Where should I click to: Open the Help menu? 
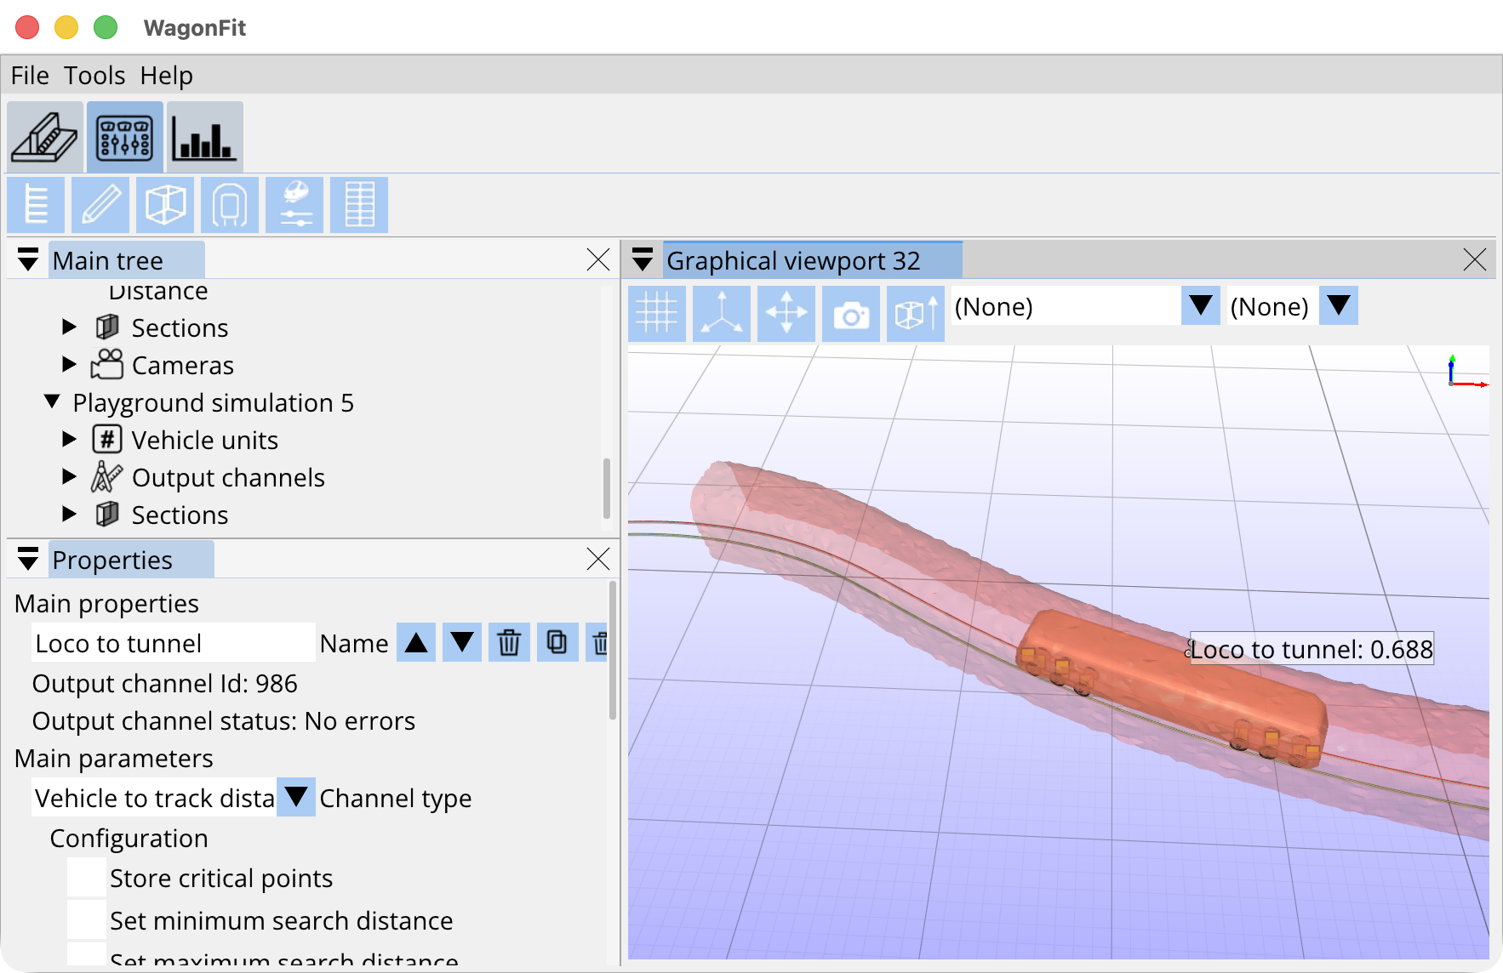pos(166,76)
